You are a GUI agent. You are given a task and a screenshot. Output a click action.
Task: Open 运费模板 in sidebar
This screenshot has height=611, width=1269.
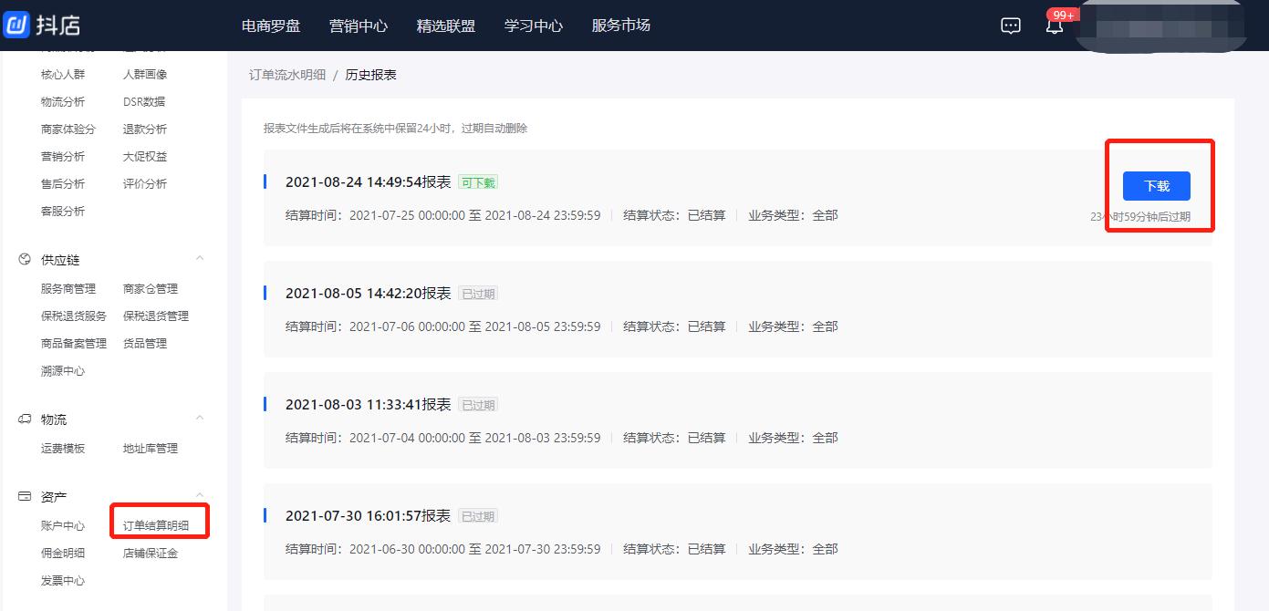coord(63,448)
